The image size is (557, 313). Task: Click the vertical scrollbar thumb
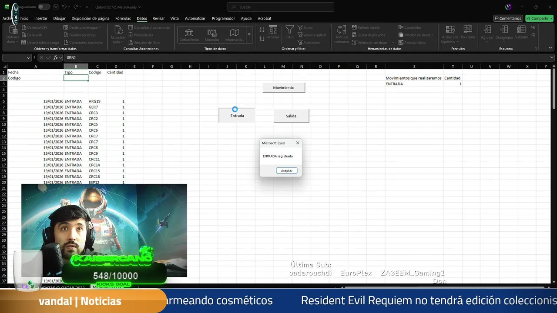point(554,89)
